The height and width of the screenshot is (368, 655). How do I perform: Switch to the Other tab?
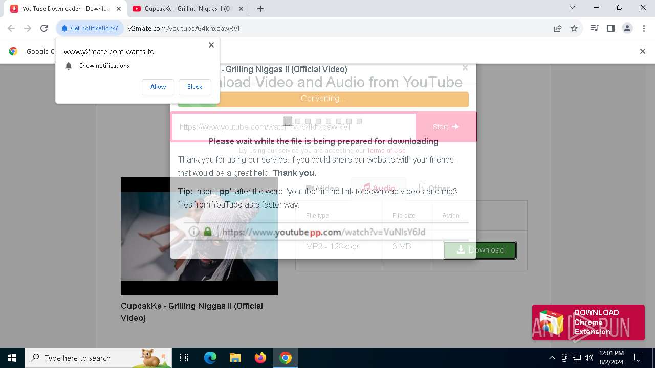point(434,188)
